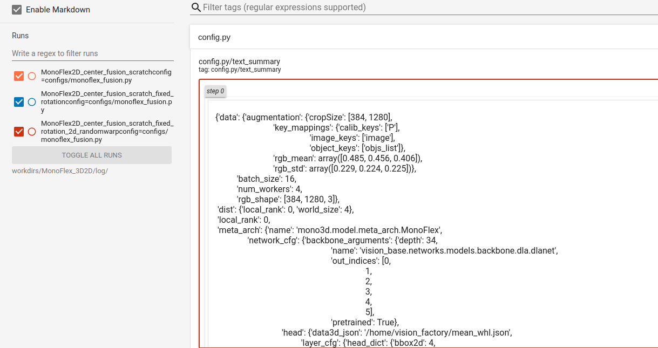Screen dimensions: 658x348
Task: Collapse the config.py section header
Action: pyautogui.click(x=424, y=37)
